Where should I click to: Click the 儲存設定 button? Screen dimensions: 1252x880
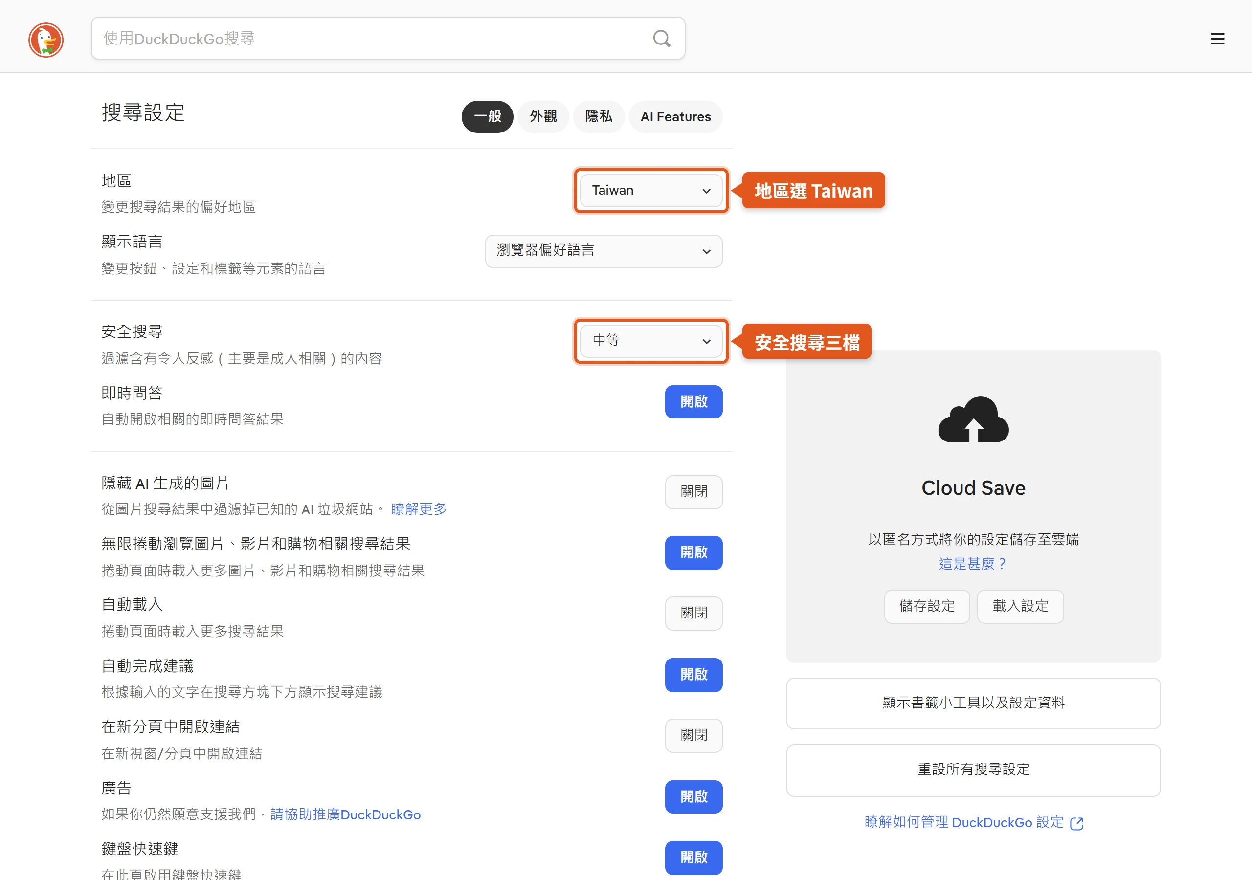(927, 606)
